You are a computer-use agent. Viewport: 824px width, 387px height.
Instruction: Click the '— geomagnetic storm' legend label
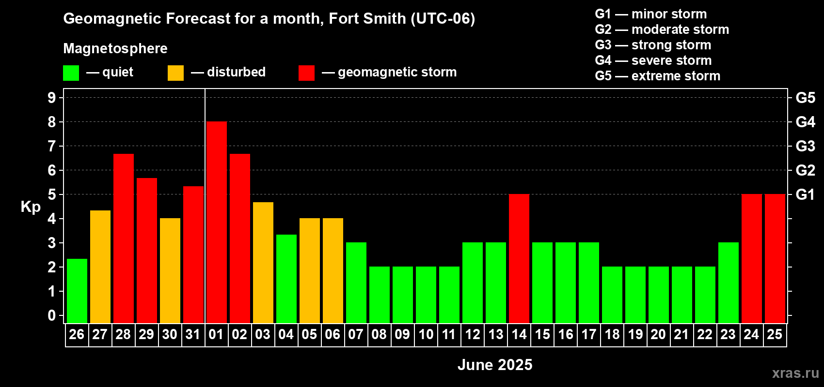[389, 73]
